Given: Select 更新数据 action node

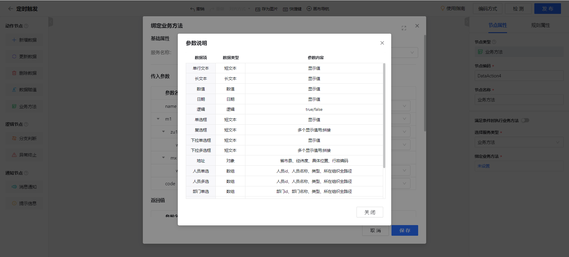Looking at the screenshot, I should pos(24,56).
